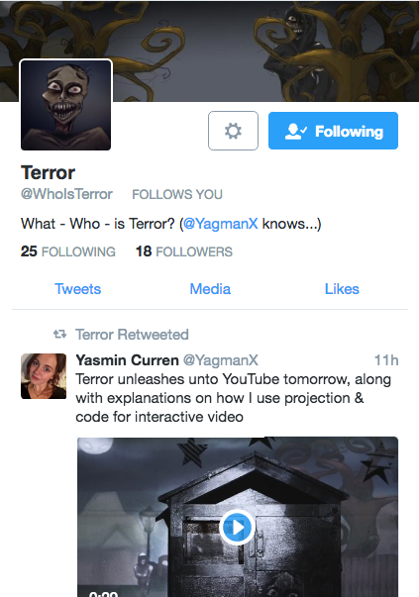Click the shed video thumbnail image
This screenshot has width=419, height=597.
pos(238,517)
